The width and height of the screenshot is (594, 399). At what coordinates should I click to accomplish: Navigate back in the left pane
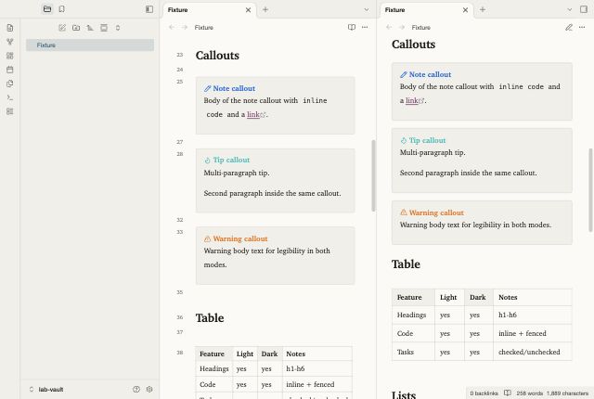tap(172, 27)
